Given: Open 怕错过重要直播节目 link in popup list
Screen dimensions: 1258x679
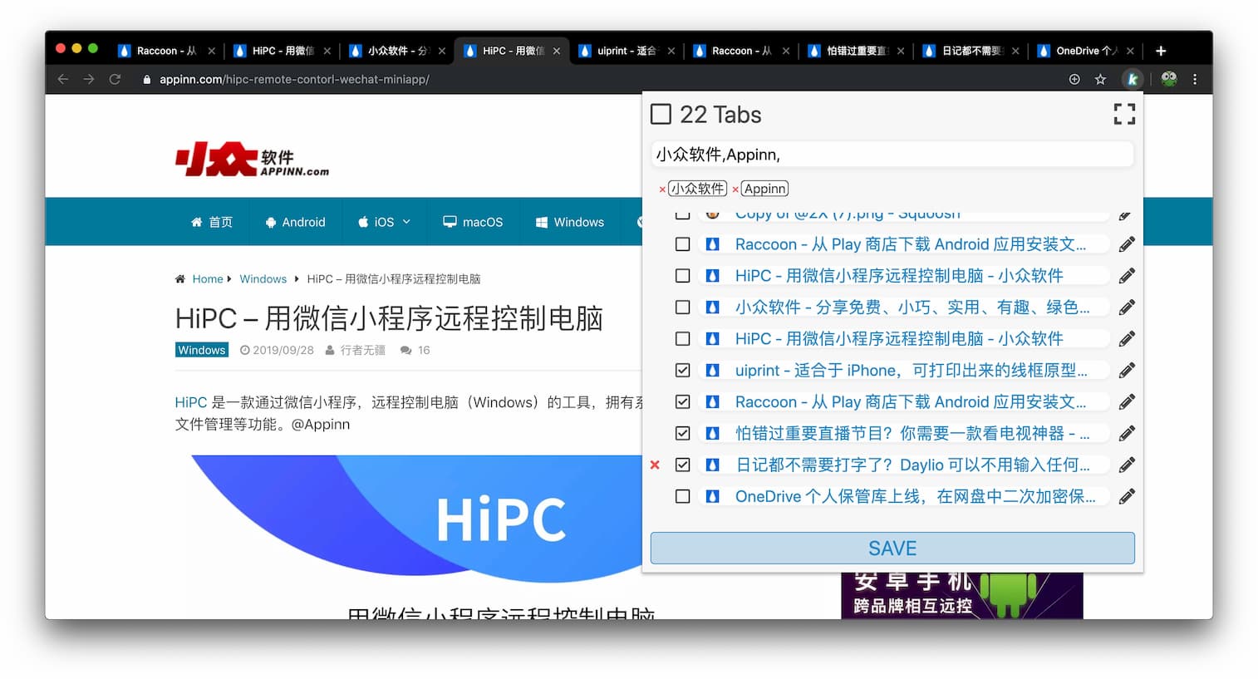Looking at the screenshot, I should click(912, 433).
